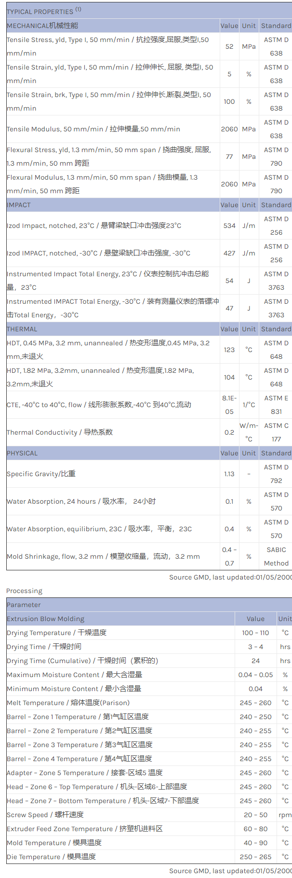The height and width of the screenshot is (878, 292).
Task: Click the Processing heading text
Action: pyautogui.click(x=24, y=591)
